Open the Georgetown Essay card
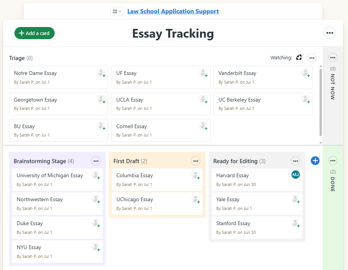Viewport: 348px width, 270px height. (x=58, y=104)
